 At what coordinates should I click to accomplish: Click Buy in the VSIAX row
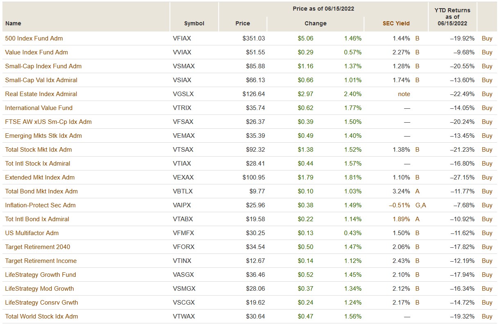[487, 80]
